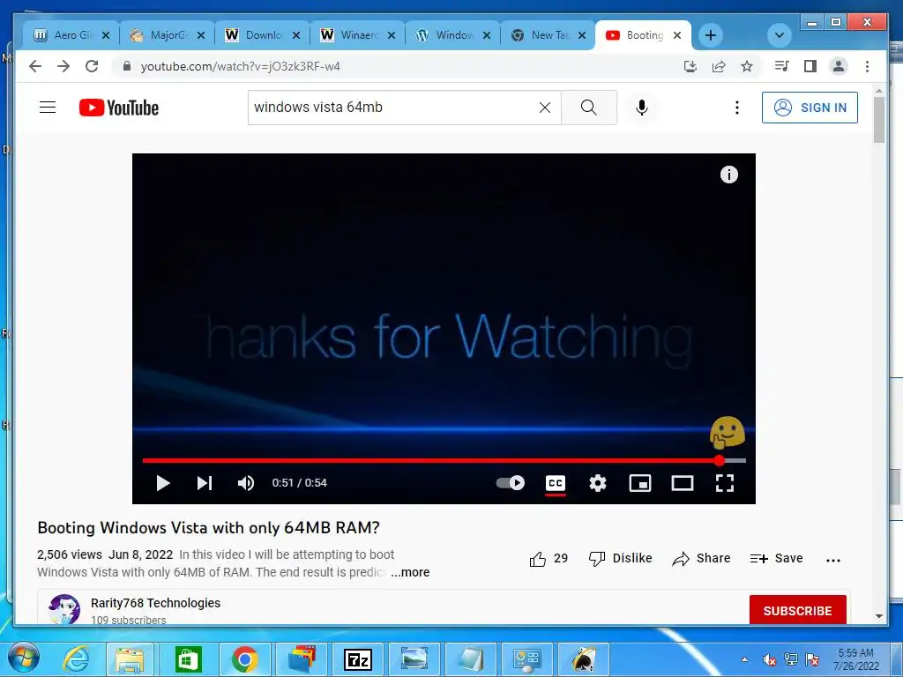The height and width of the screenshot is (677, 903).
Task: Click video title Booting Windows Vista
Action: coord(208,528)
